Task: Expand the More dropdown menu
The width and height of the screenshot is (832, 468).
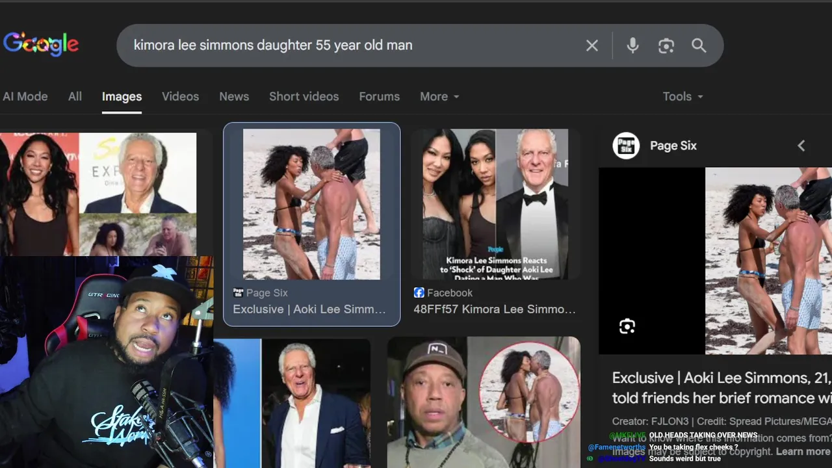Action: click(439, 97)
